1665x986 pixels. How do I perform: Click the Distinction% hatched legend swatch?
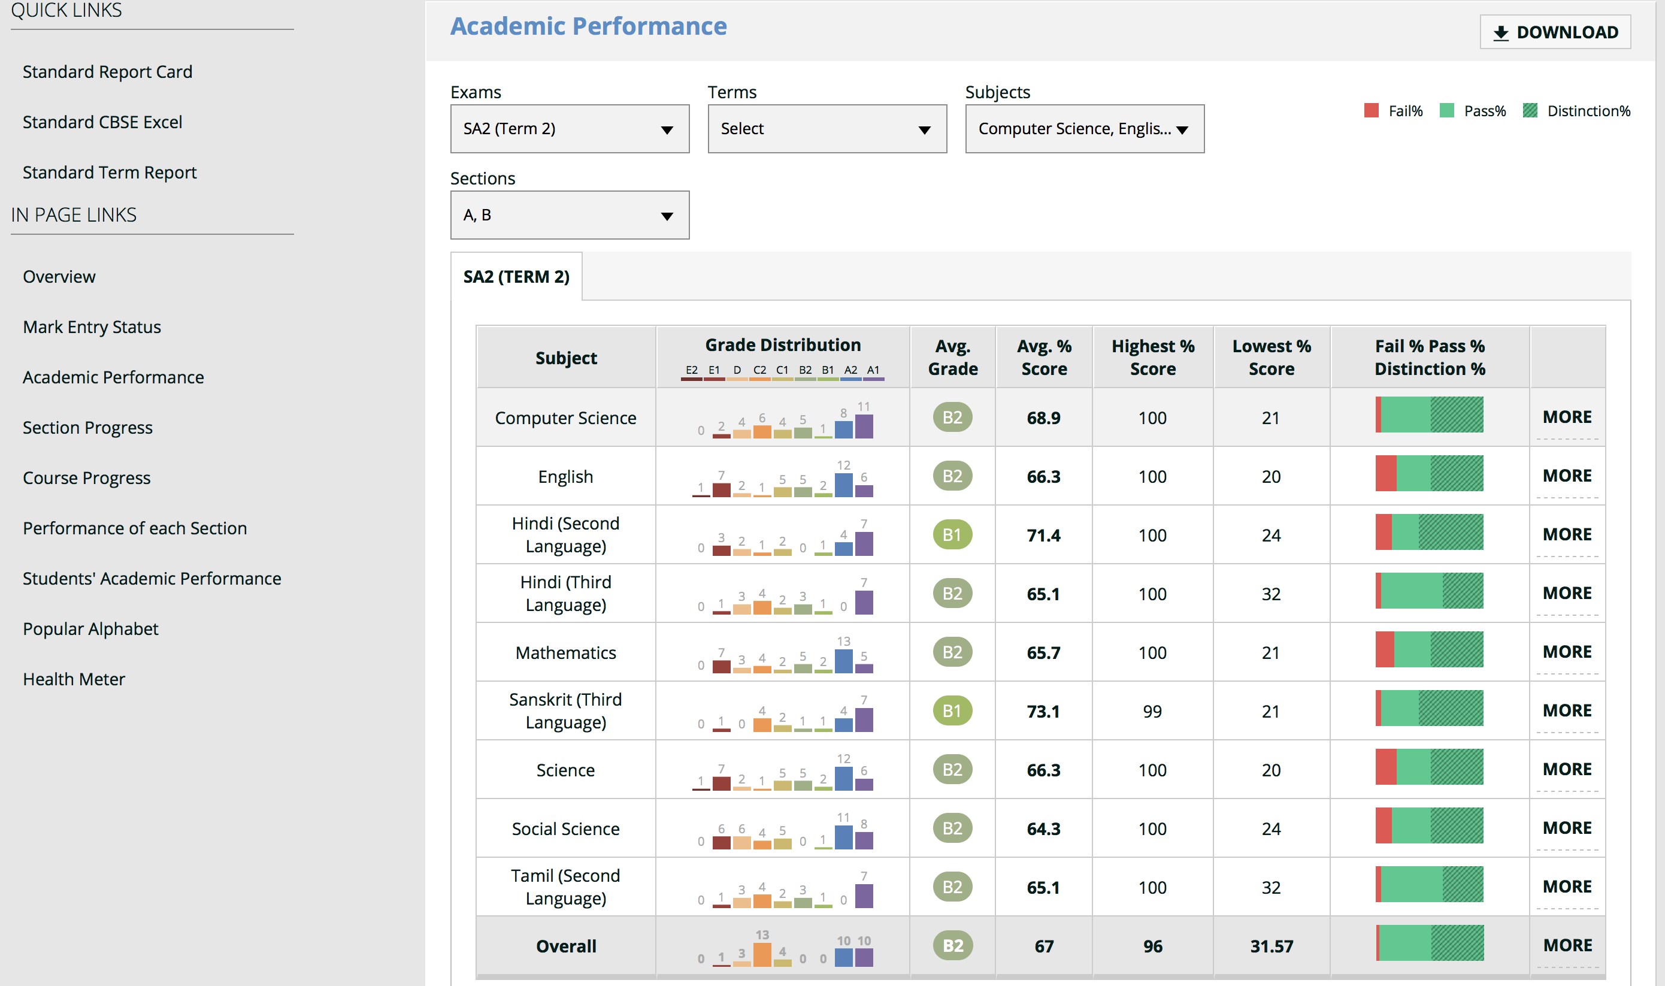1530,110
